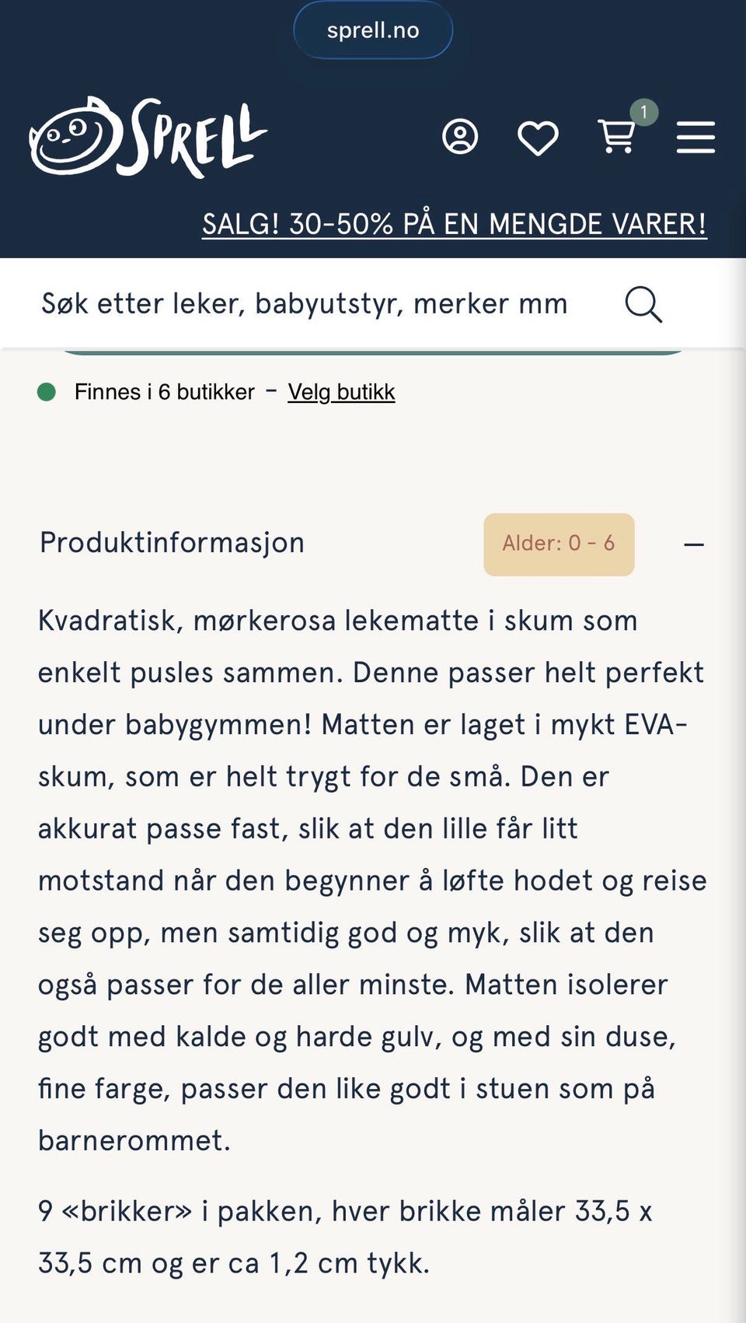Screen dimensions: 746x1323
Task: Open the SALG! 30-50% sale link
Action: click(x=454, y=224)
